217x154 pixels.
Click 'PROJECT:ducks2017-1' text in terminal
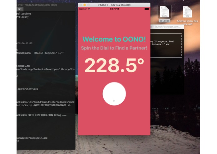49,53
